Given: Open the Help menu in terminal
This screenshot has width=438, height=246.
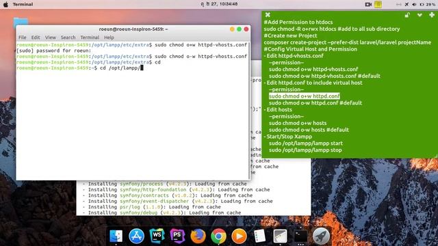Looking at the screenshot, I should [x=109, y=38].
